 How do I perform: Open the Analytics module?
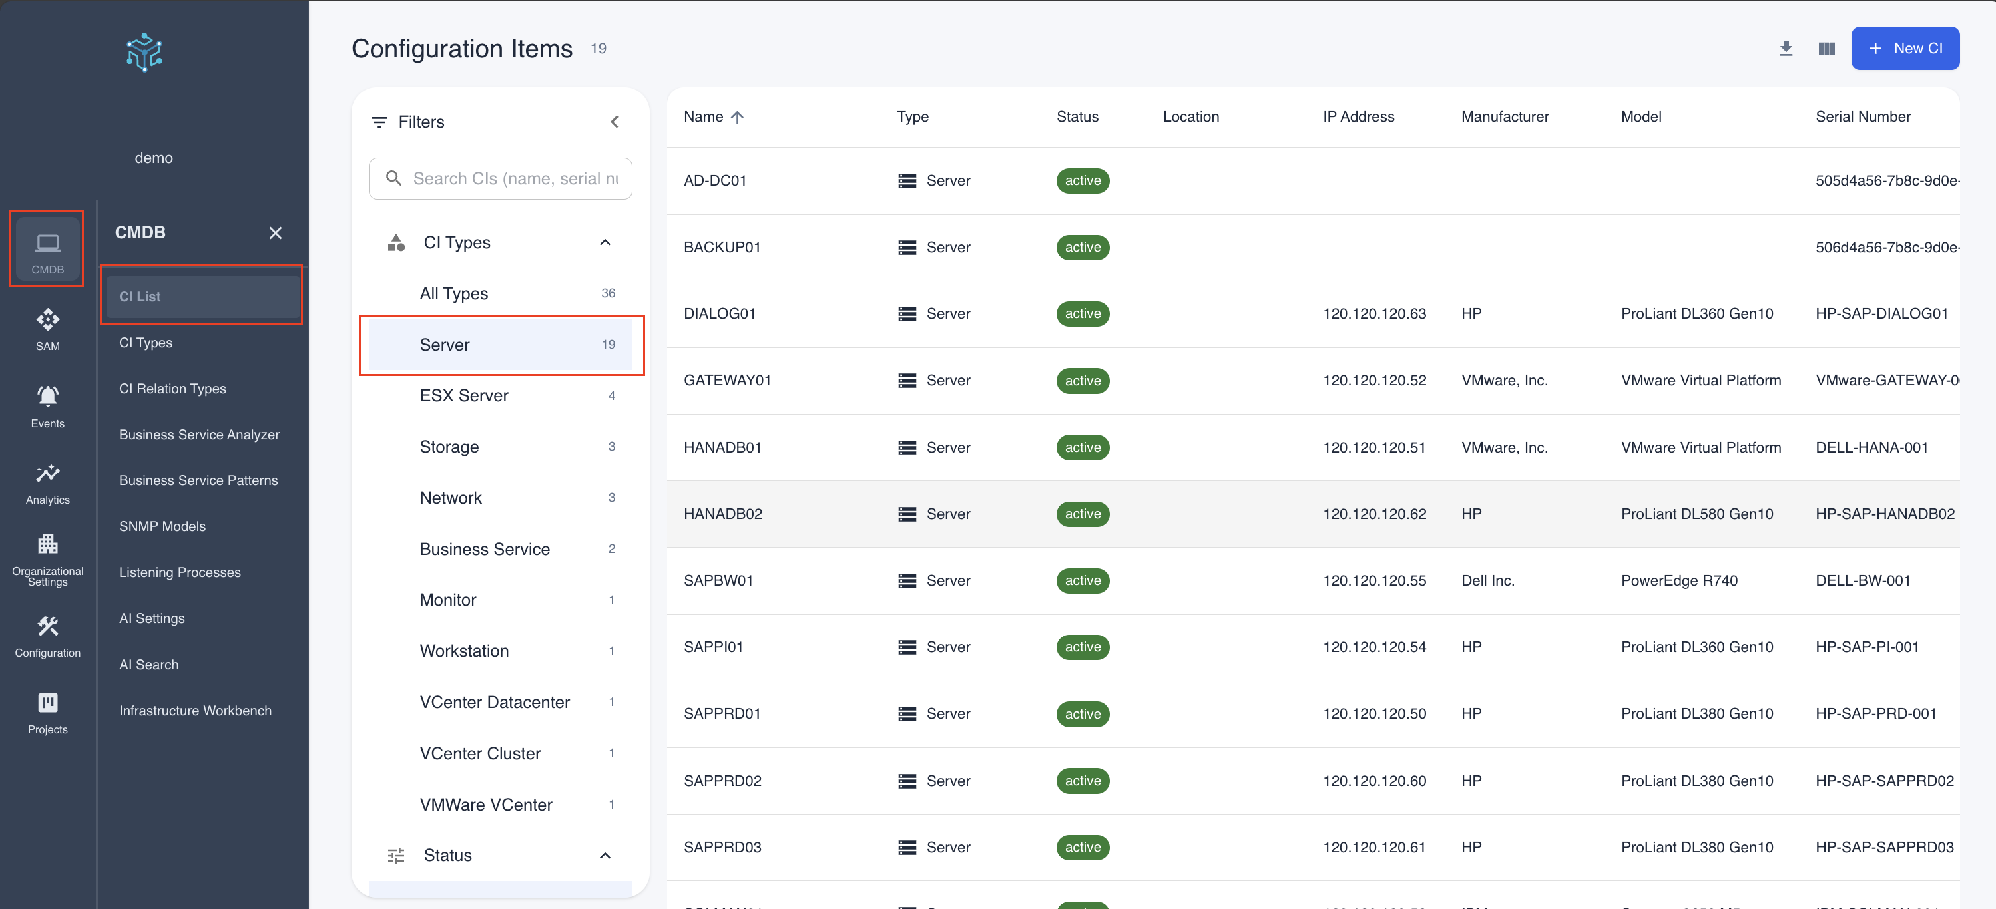click(x=47, y=482)
